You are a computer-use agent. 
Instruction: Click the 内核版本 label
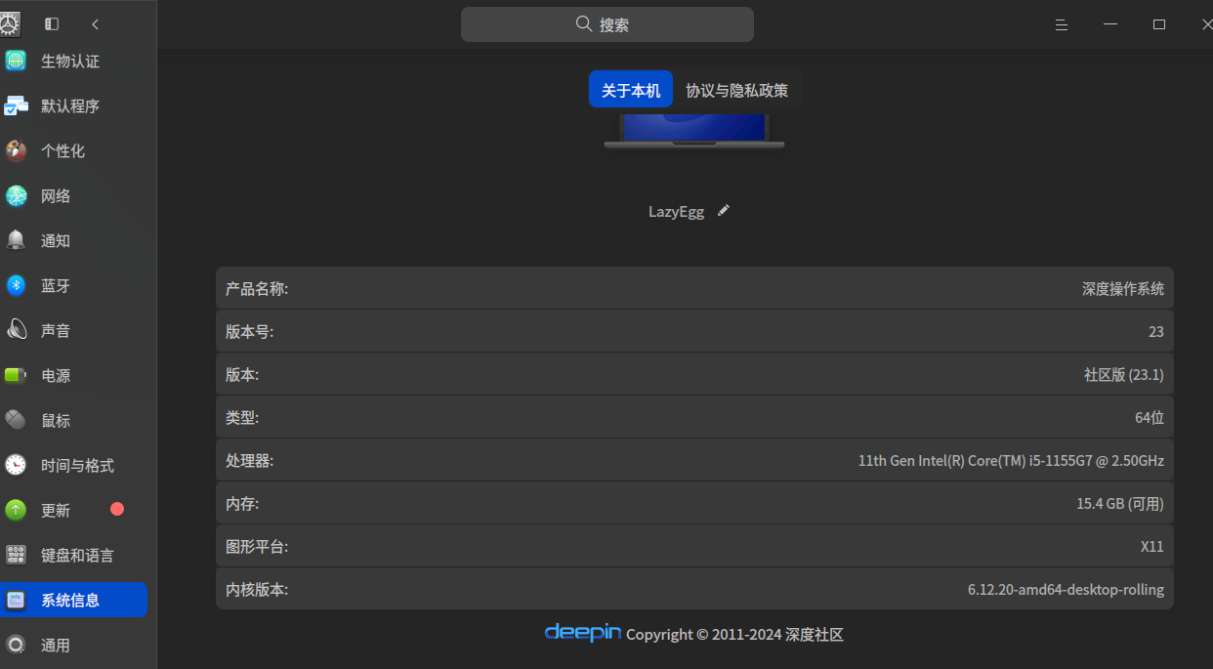(257, 590)
